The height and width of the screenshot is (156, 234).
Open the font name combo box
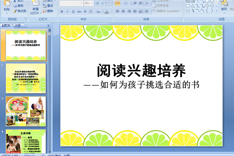(x=71, y=3)
